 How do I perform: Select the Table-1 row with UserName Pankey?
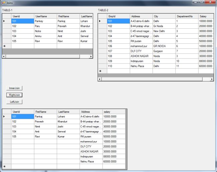pyautogui.click(x=47, y=21)
